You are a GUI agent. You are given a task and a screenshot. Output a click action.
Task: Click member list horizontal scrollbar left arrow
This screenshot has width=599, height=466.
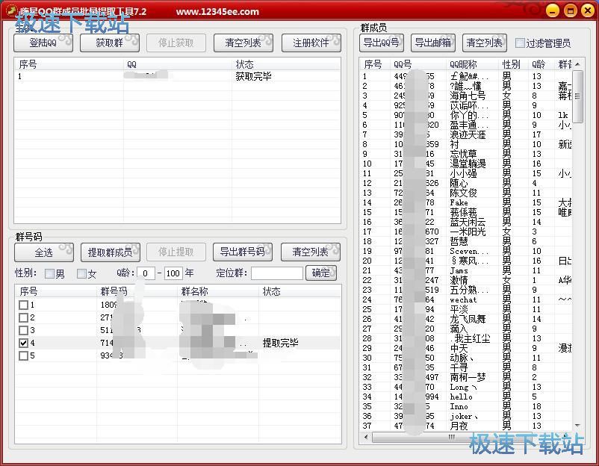367,437
